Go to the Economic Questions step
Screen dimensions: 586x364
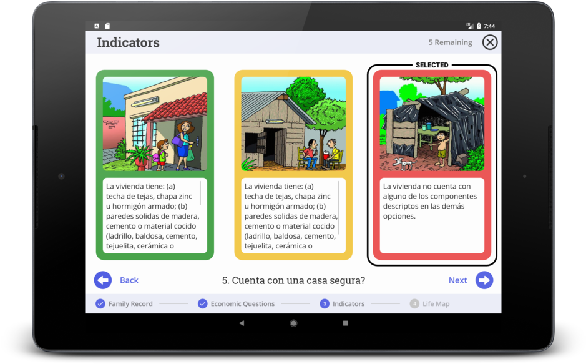[x=242, y=304]
